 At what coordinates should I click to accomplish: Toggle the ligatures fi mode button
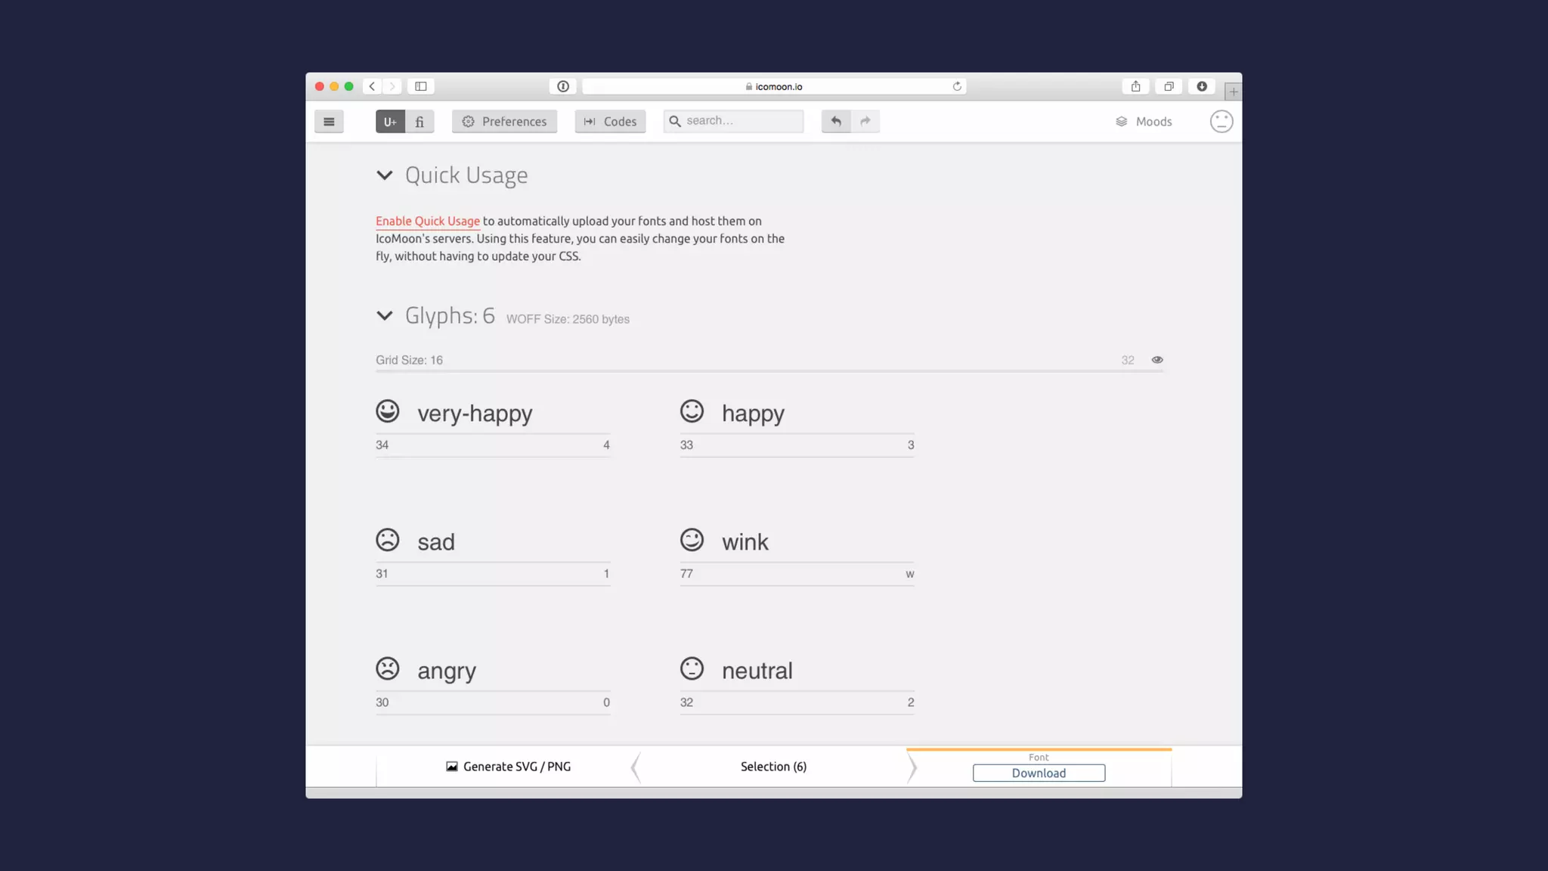pyautogui.click(x=420, y=122)
